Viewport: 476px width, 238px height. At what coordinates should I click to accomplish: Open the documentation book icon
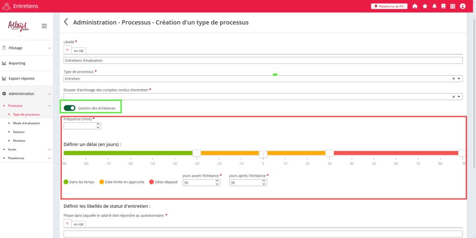click(x=443, y=6)
